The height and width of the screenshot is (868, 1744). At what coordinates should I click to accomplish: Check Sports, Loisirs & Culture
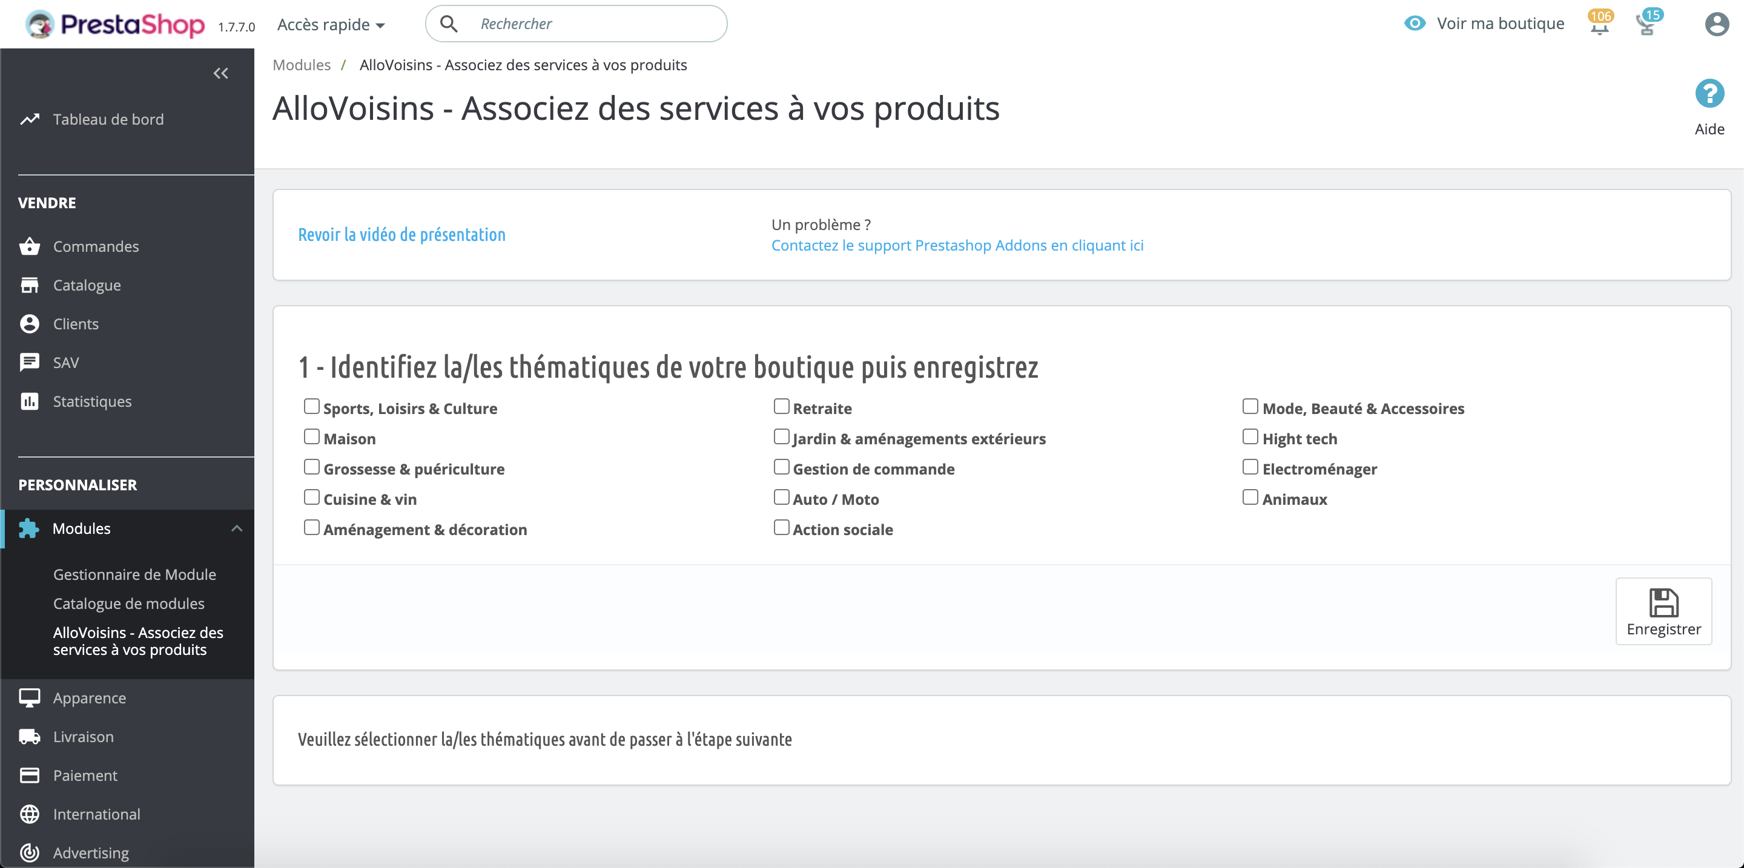[x=311, y=406]
